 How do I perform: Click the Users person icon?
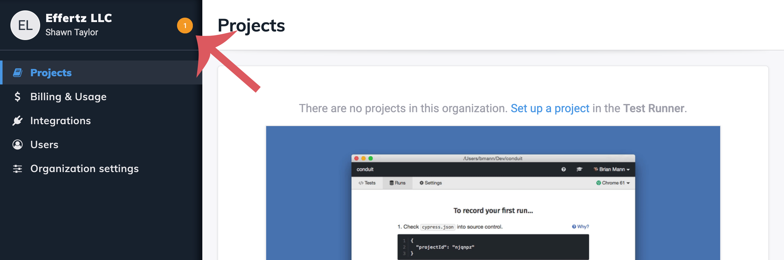(x=18, y=145)
